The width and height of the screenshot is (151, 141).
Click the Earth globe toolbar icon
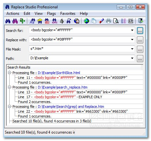click(x=87, y=21)
